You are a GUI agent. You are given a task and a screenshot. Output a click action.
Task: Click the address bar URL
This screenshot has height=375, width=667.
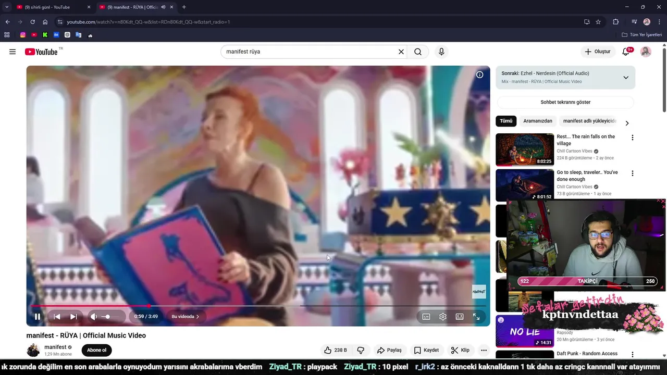click(x=148, y=22)
